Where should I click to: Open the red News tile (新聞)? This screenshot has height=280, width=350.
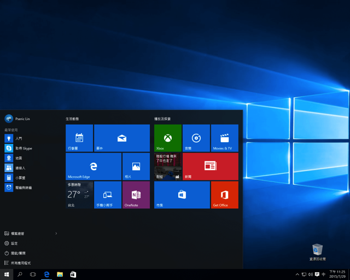pyautogui.click(x=211, y=166)
